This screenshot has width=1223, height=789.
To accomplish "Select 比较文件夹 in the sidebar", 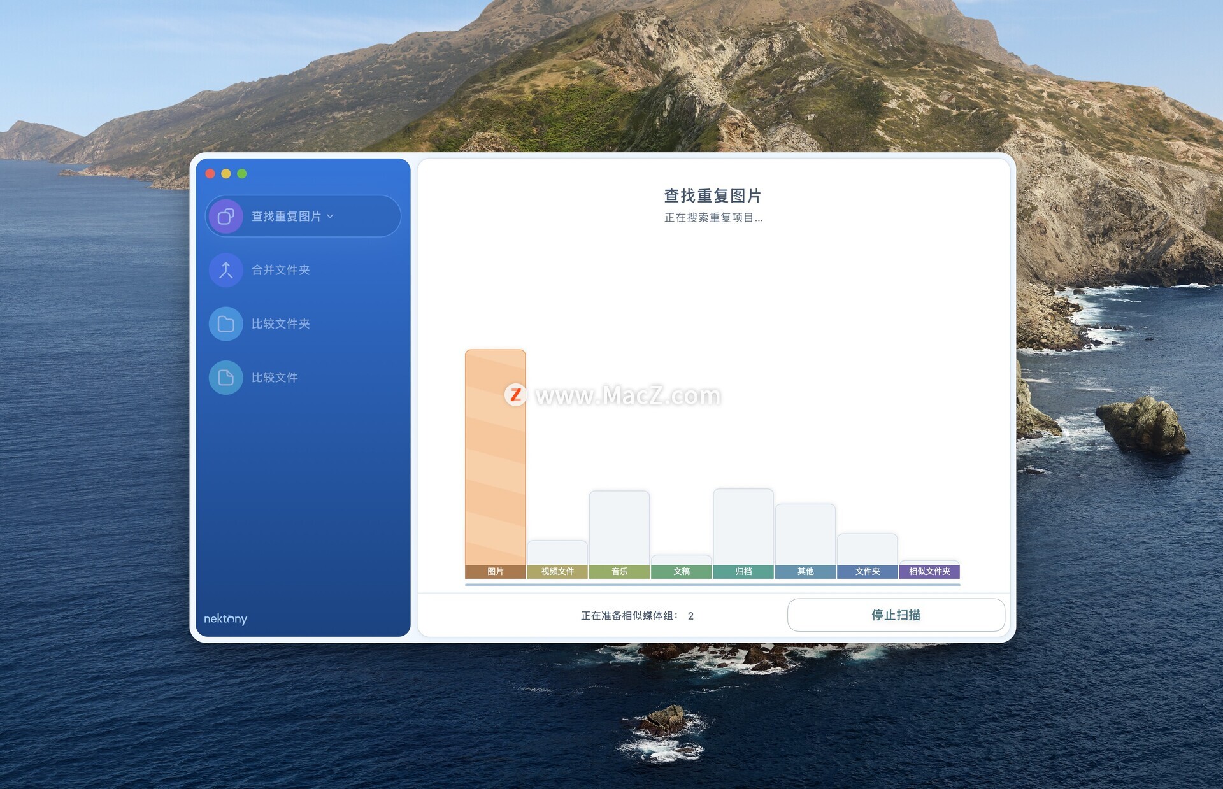I will (x=280, y=323).
